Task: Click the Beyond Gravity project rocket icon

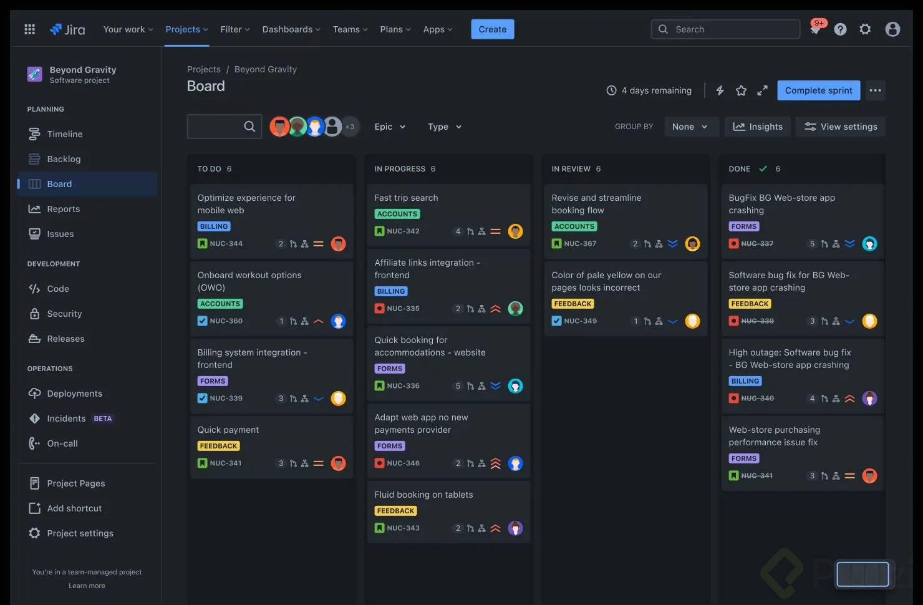Action: click(35, 74)
